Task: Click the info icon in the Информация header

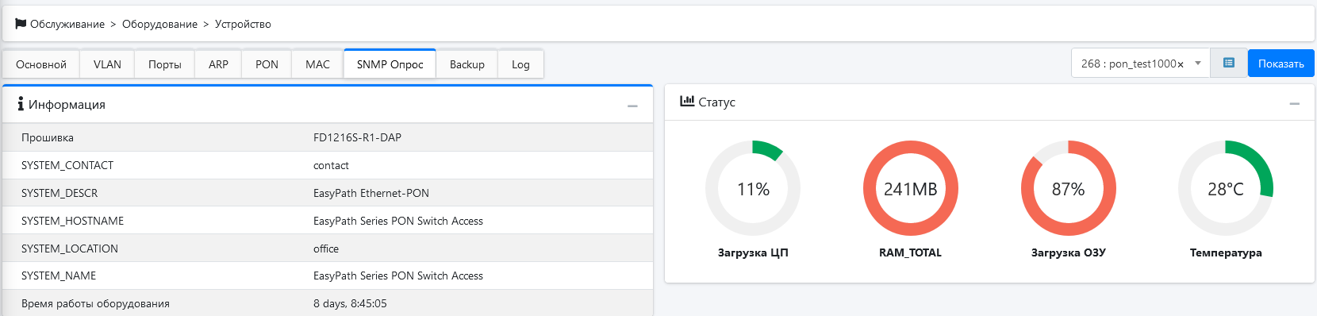Action: (x=21, y=104)
